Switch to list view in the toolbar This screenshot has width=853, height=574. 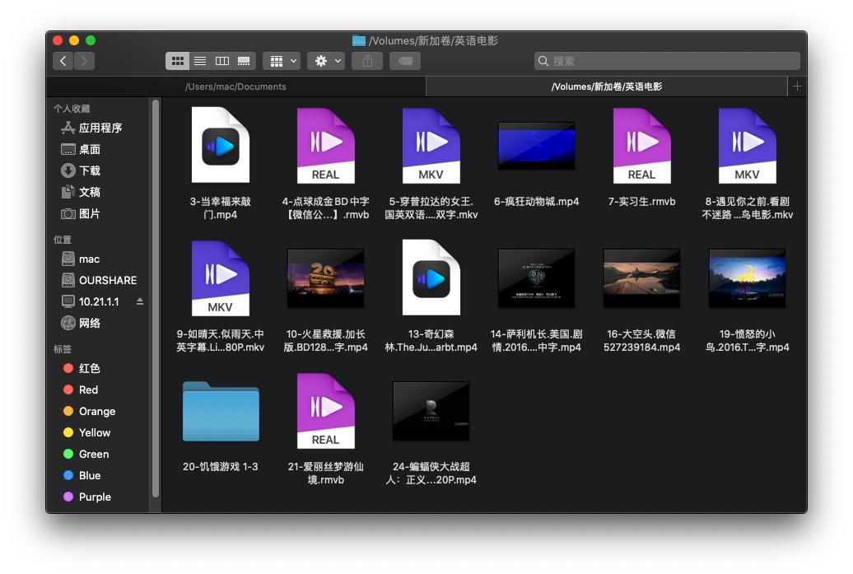pyautogui.click(x=199, y=60)
